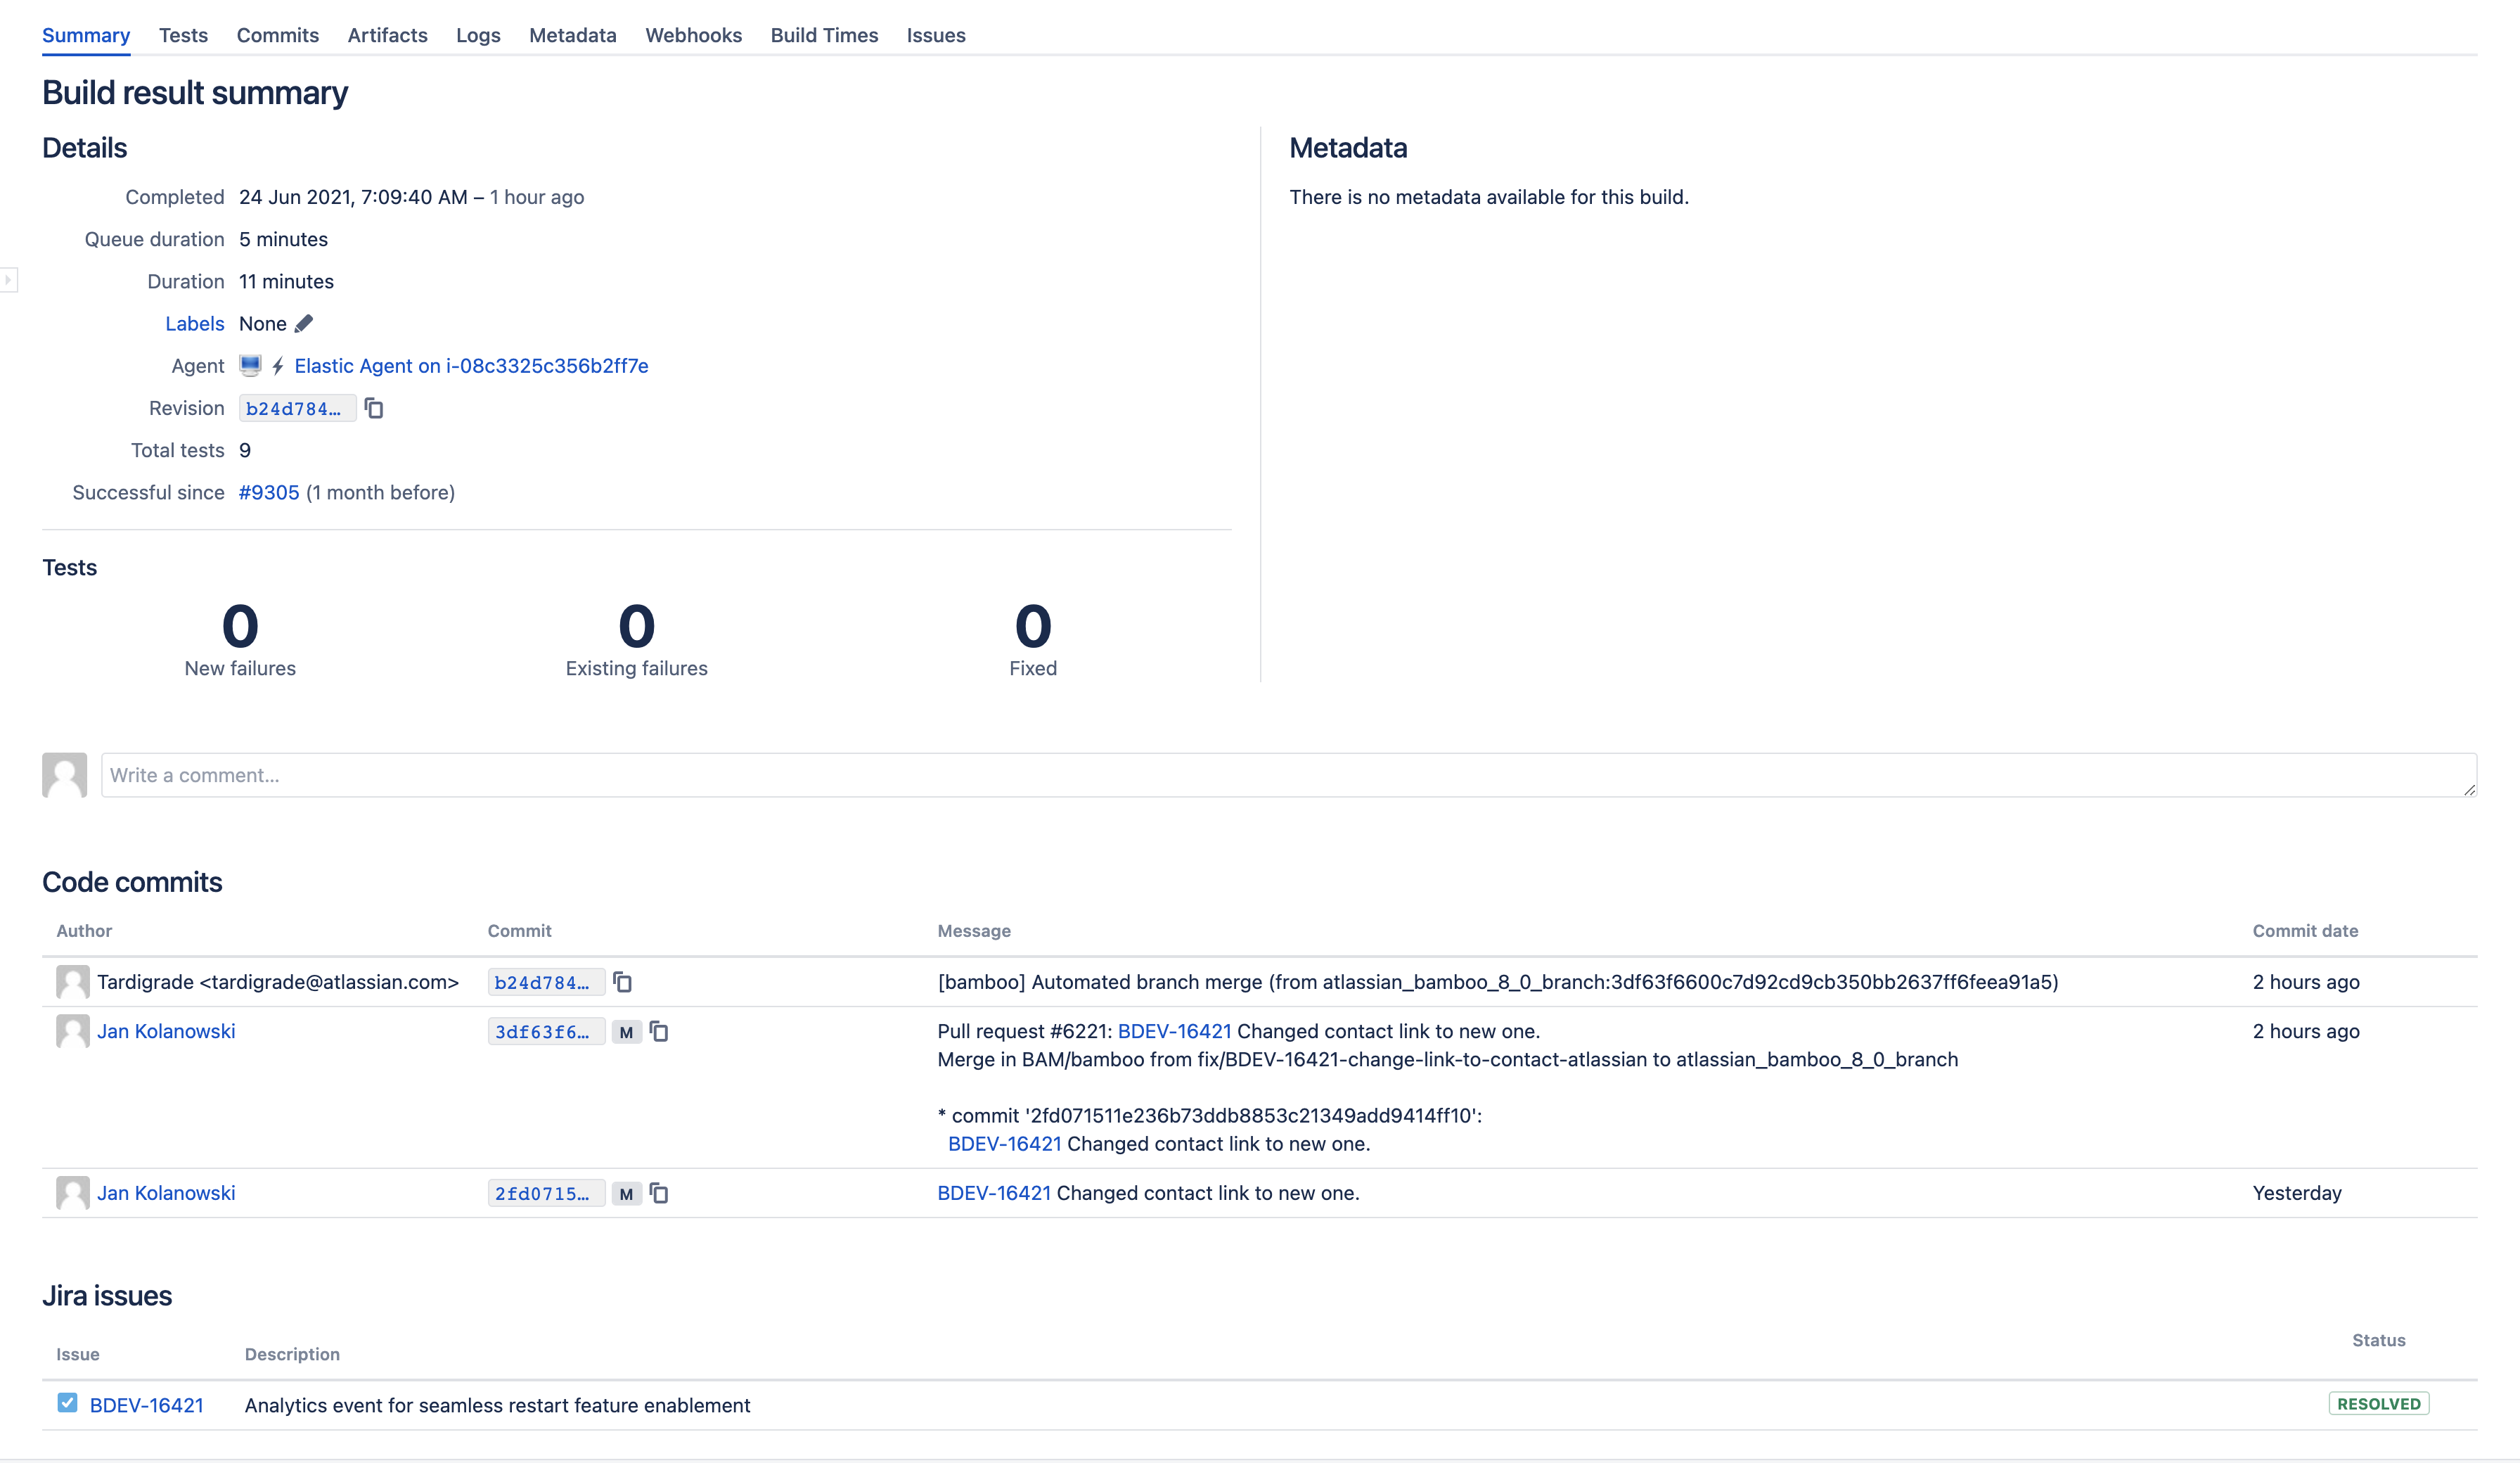Switch to the Summary tab

(86, 35)
